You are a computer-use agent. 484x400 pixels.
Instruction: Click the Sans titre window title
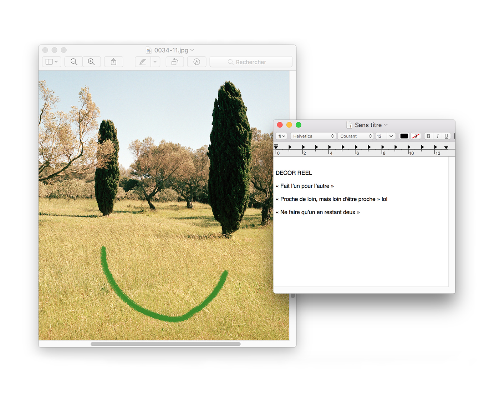coord(368,125)
